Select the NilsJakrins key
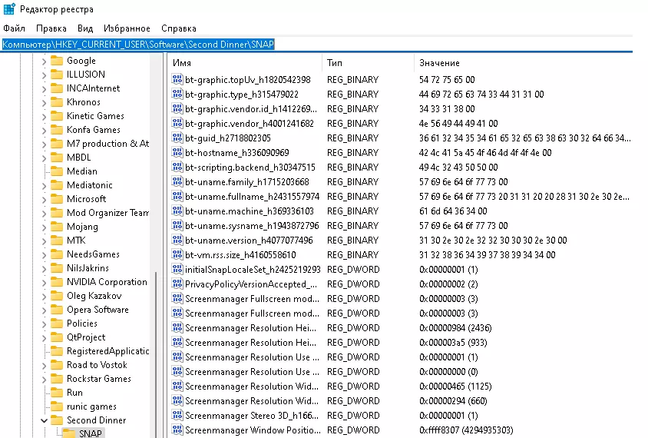Screen dimensions: 648x438 coord(88,268)
